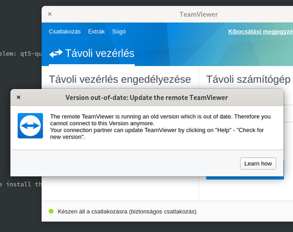Viewport: 293px width, 232px height.
Task: Click the dialog title Version out-of-date
Action: click(x=146, y=98)
